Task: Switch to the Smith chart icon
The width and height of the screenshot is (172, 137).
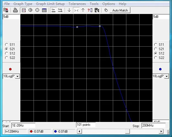Action: click(x=30, y=10)
